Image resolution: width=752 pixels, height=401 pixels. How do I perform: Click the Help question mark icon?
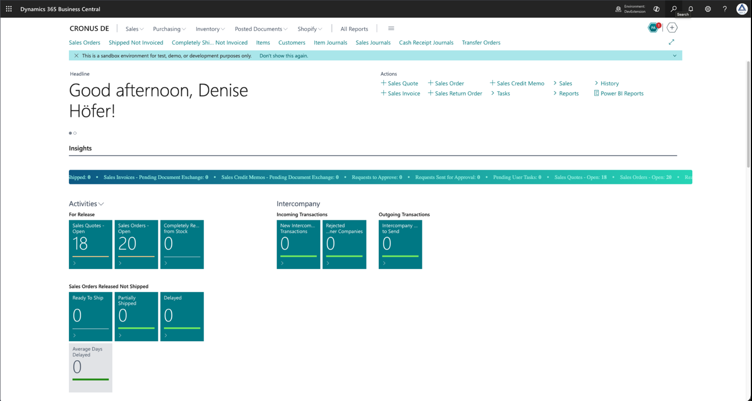point(725,9)
